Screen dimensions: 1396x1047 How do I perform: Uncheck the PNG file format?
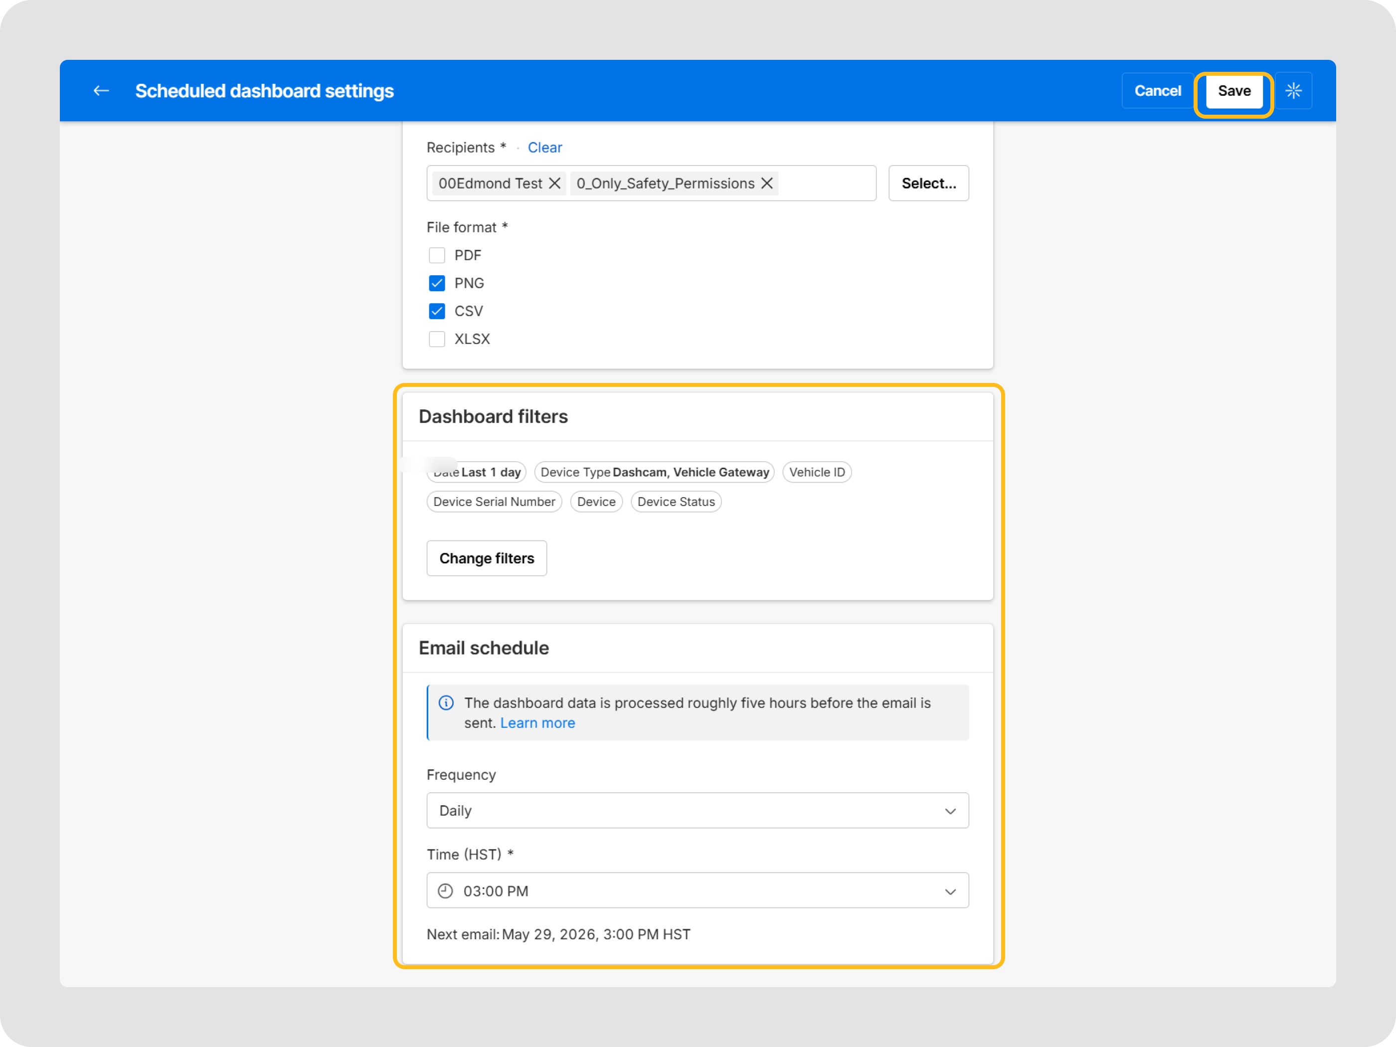[437, 283]
